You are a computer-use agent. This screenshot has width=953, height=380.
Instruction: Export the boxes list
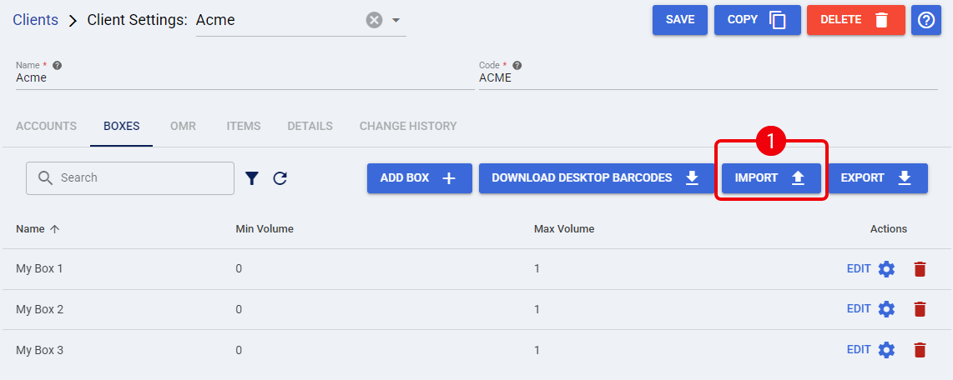click(x=878, y=178)
